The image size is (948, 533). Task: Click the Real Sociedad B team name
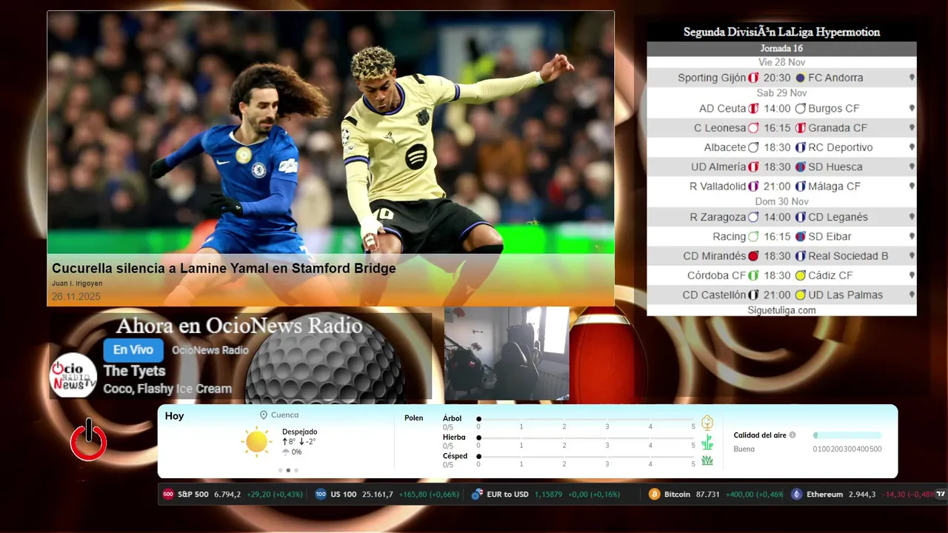point(848,256)
